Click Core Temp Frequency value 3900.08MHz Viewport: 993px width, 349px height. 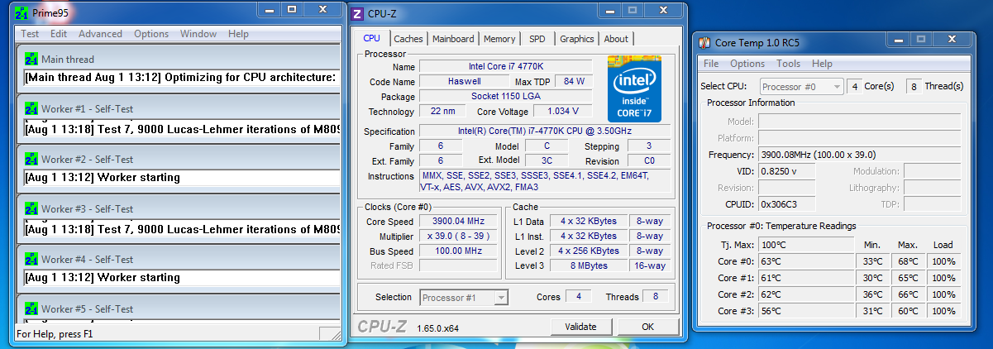[x=859, y=155]
